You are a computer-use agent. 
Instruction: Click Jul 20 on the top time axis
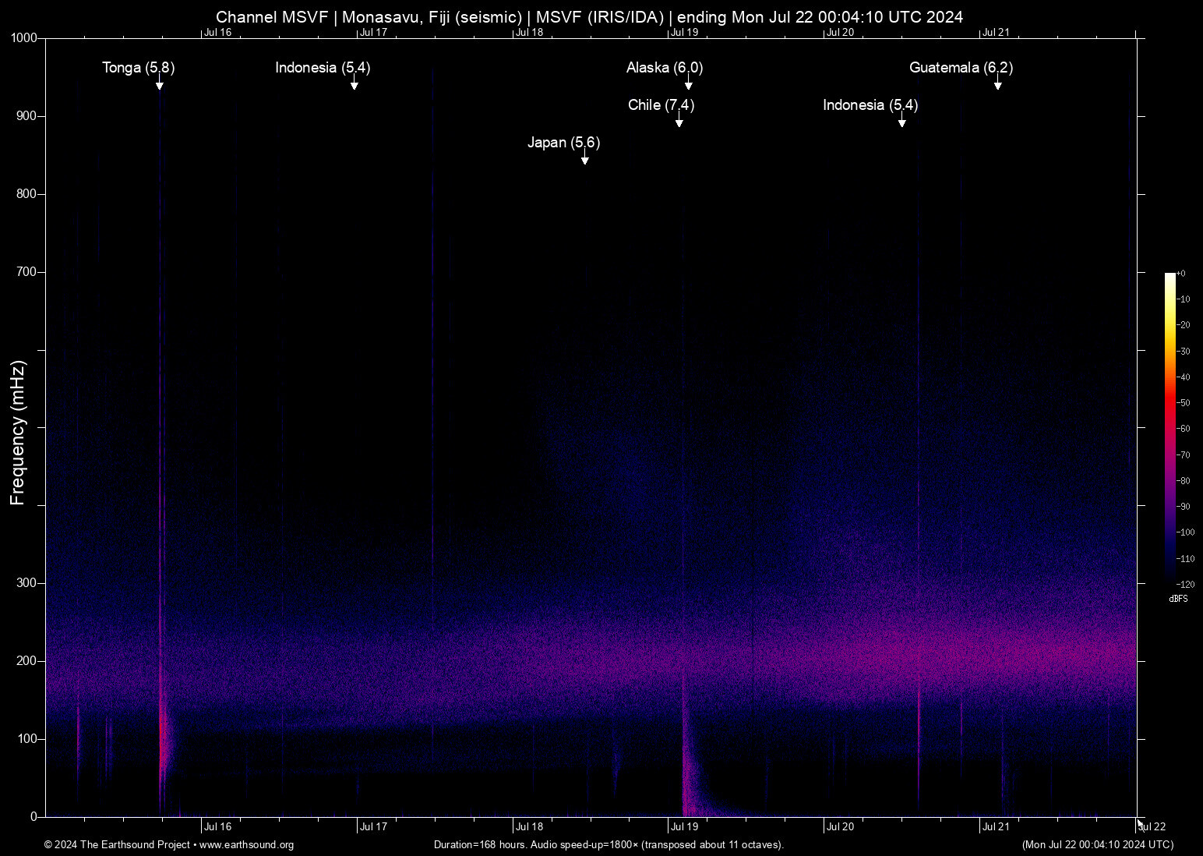coord(841,33)
